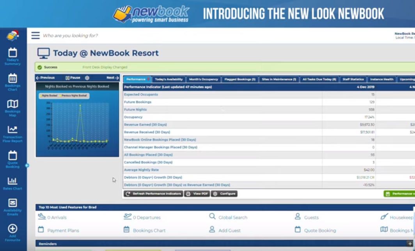Pause the chart slideshow

click(x=73, y=78)
